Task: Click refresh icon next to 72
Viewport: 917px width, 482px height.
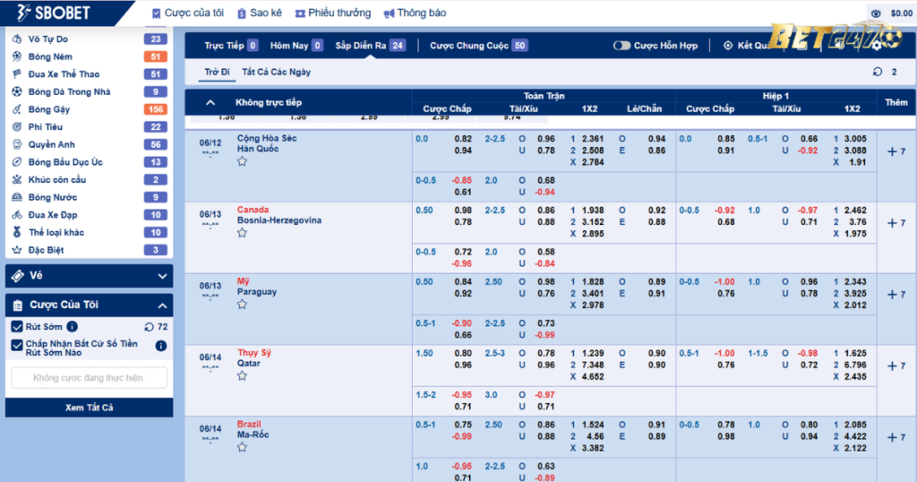Action: click(x=150, y=327)
